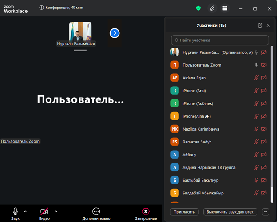Click the meeting info icon beside Конференция
The width and height of the screenshot is (277, 222).
click(41, 8)
